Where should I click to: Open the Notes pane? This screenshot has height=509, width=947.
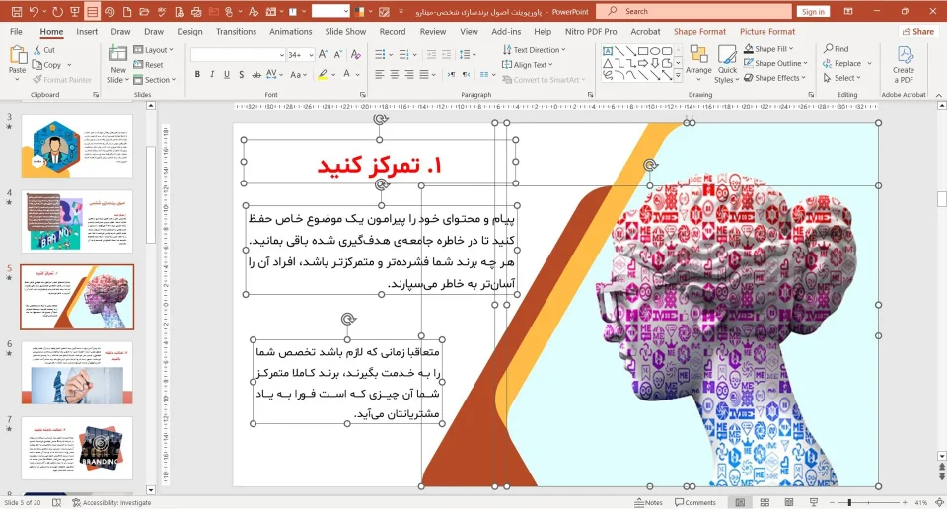pos(649,502)
